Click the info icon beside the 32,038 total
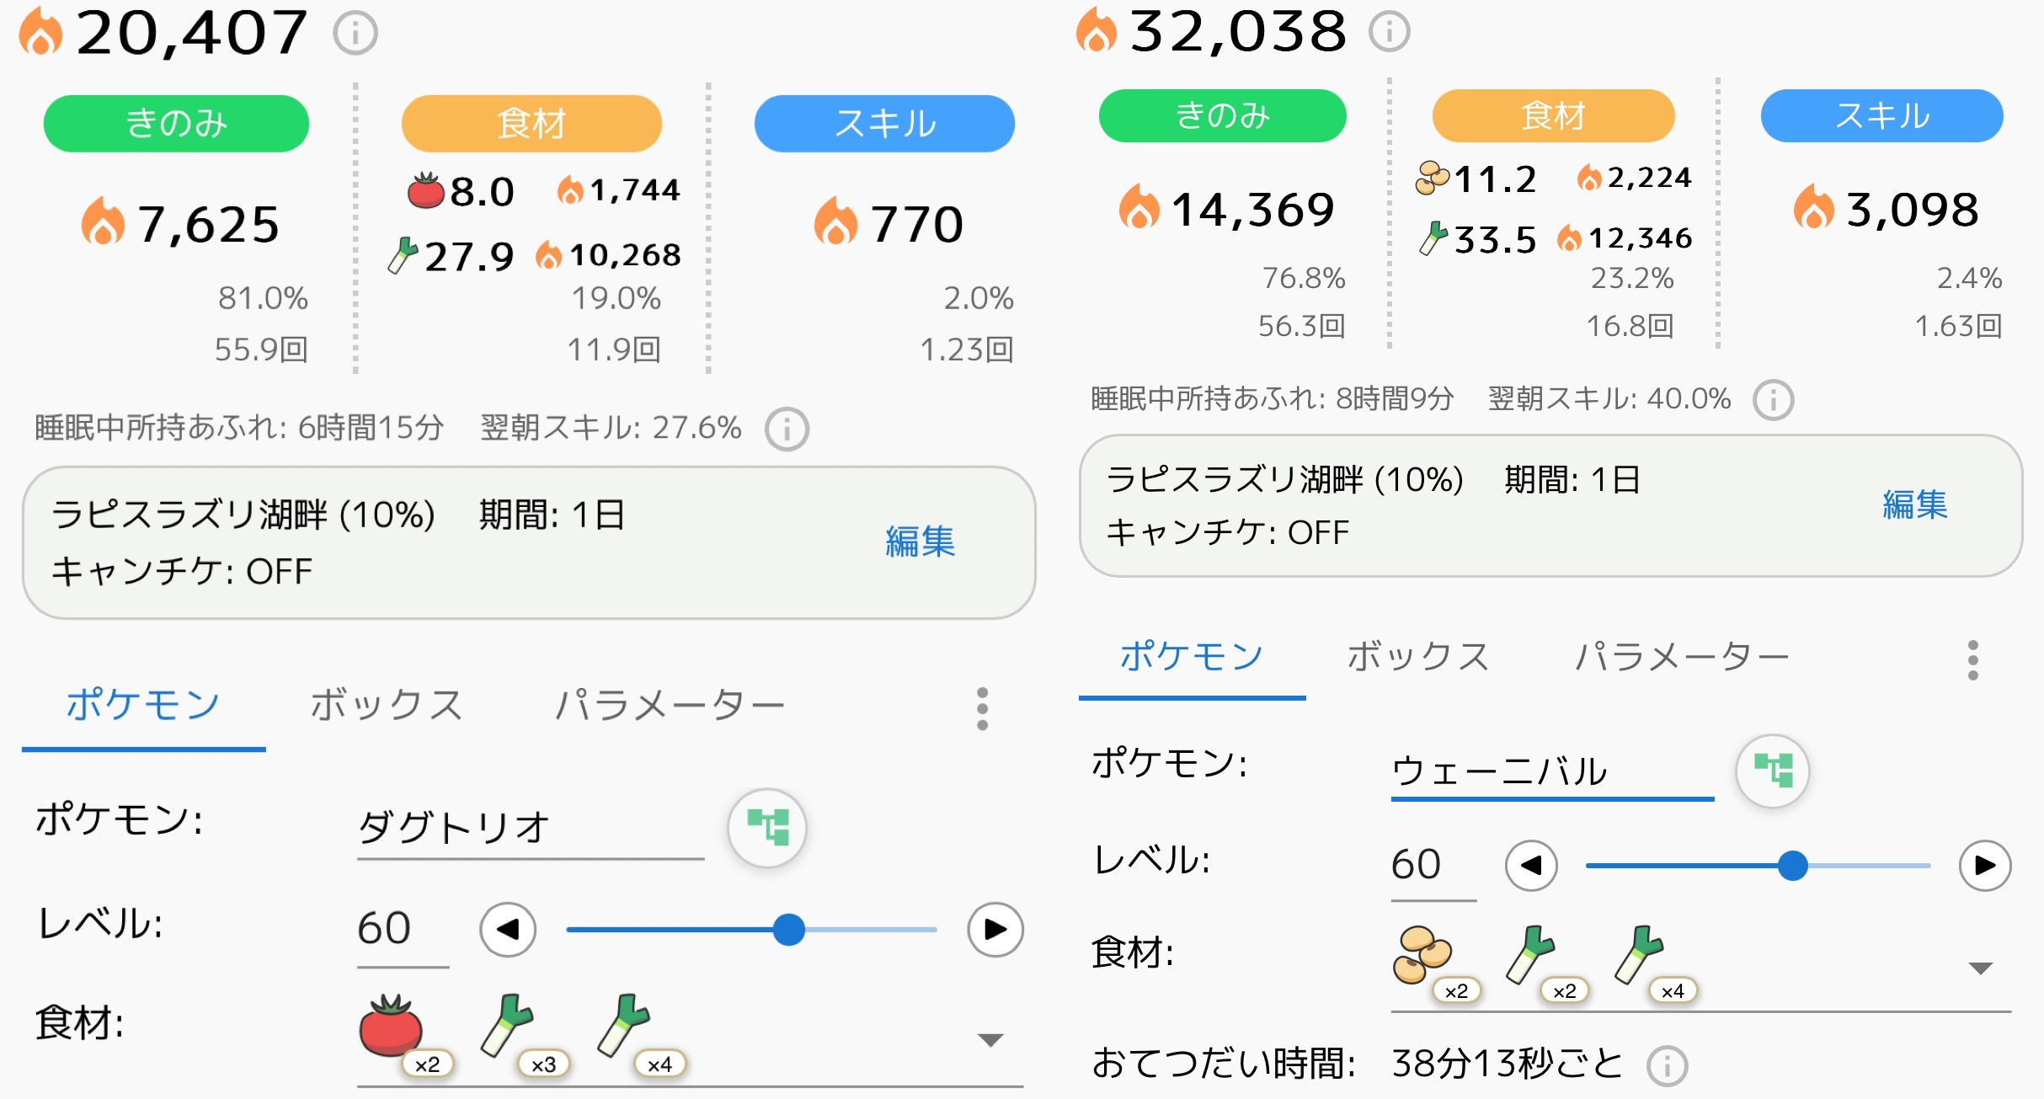This screenshot has width=2044, height=1099. pyautogui.click(x=1389, y=32)
